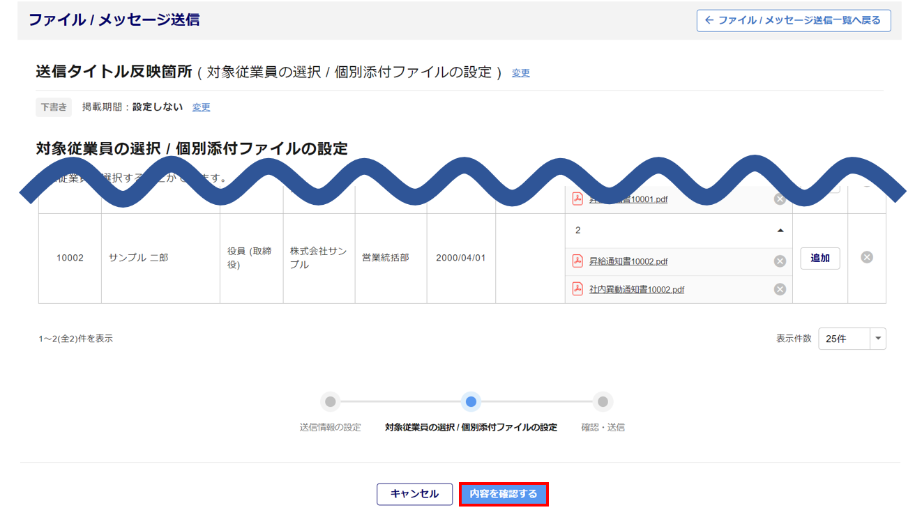Click 変更 link next to 掲載期間
Viewport: 922px width, 510px height.
pos(201,107)
